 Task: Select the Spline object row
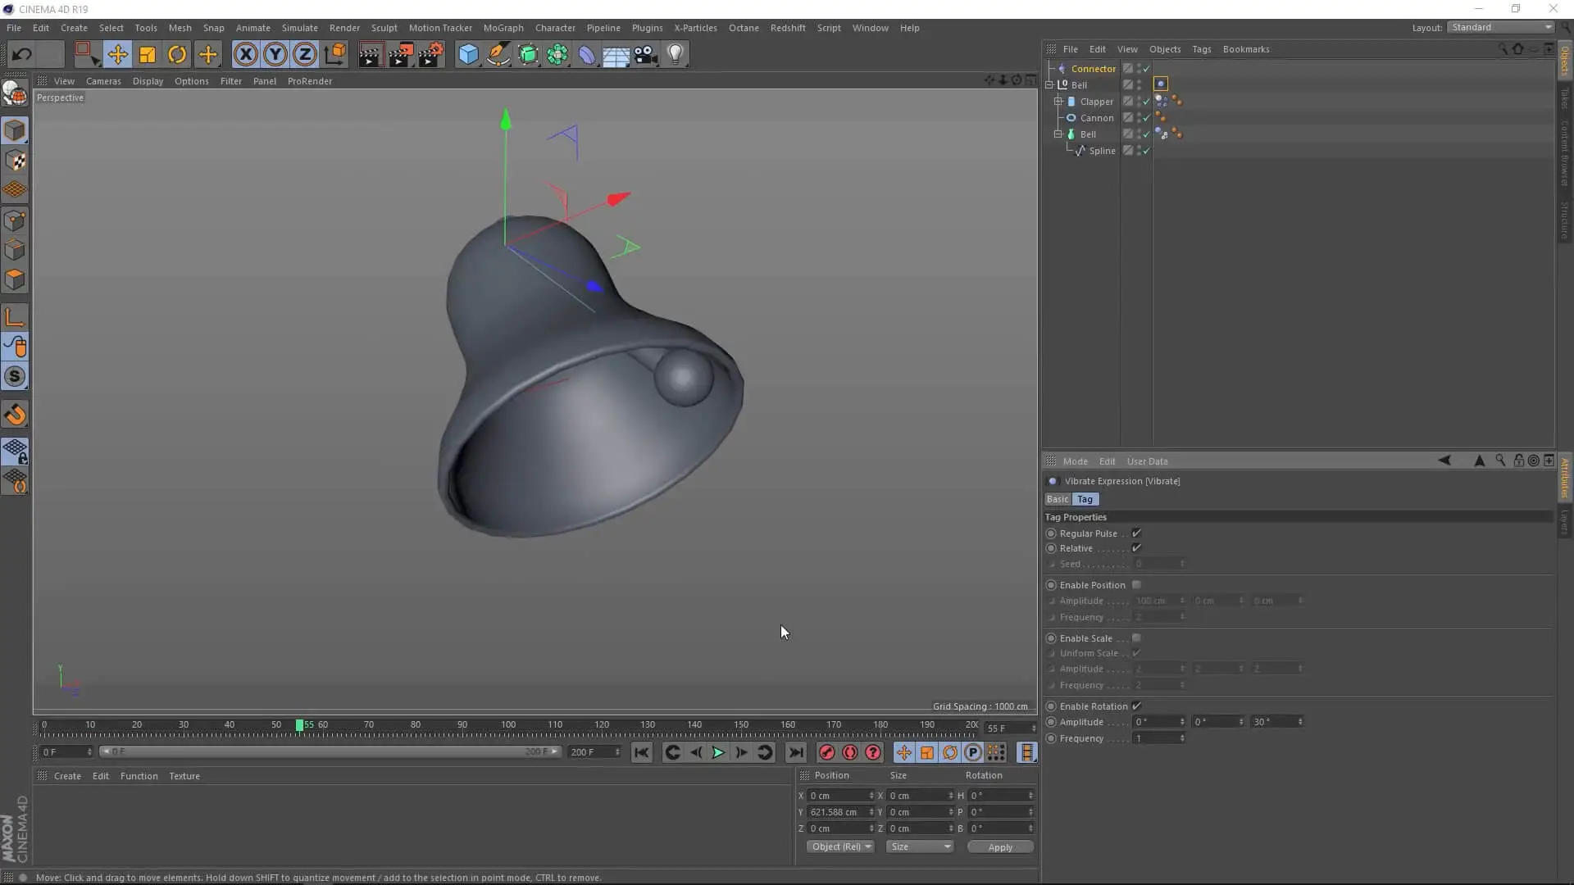[1102, 151]
